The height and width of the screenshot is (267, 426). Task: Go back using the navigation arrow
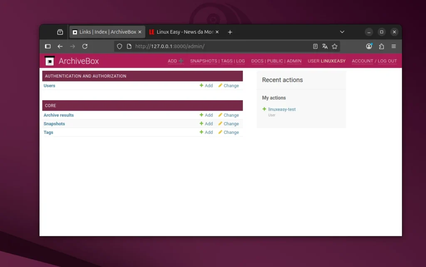click(60, 46)
